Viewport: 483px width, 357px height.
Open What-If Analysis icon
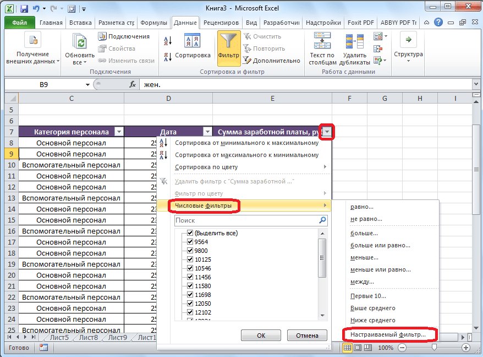378,60
